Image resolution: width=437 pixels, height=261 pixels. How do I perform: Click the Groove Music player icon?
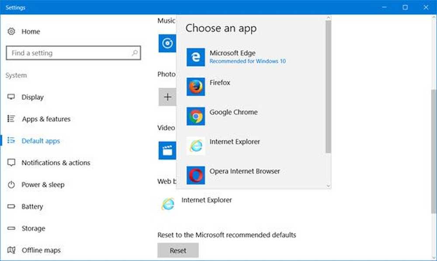[167, 43]
